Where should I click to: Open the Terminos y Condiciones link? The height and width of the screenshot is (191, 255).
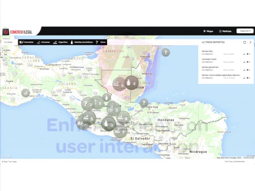tap(234, 162)
